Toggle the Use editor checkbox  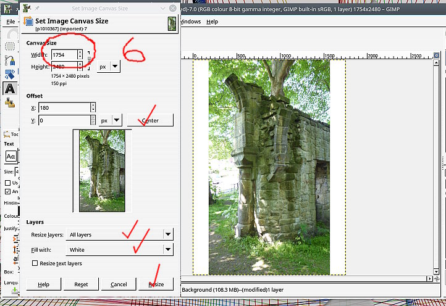[7, 183]
